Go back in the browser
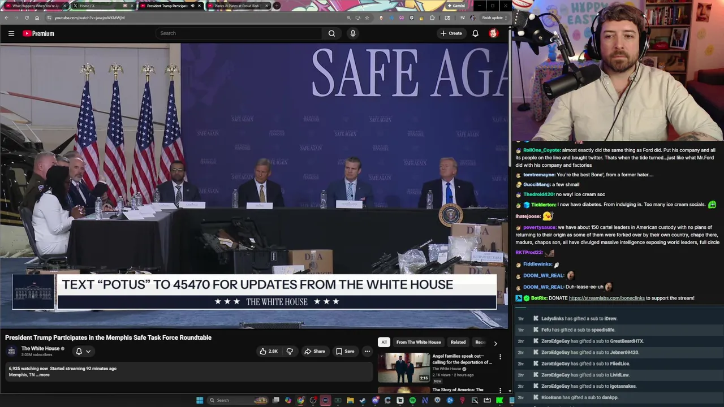The width and height of the screenshot is (724, 407). click(x=6, y=18)
